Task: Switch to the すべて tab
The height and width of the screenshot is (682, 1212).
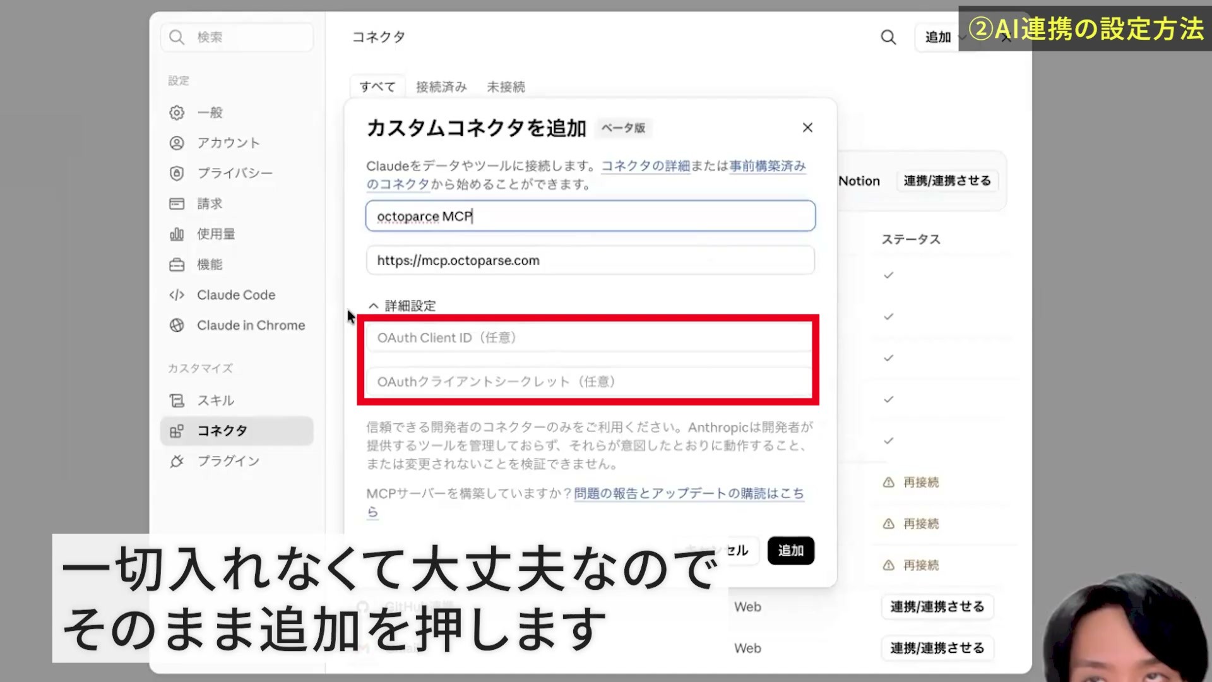Action: tap(377, 87)
